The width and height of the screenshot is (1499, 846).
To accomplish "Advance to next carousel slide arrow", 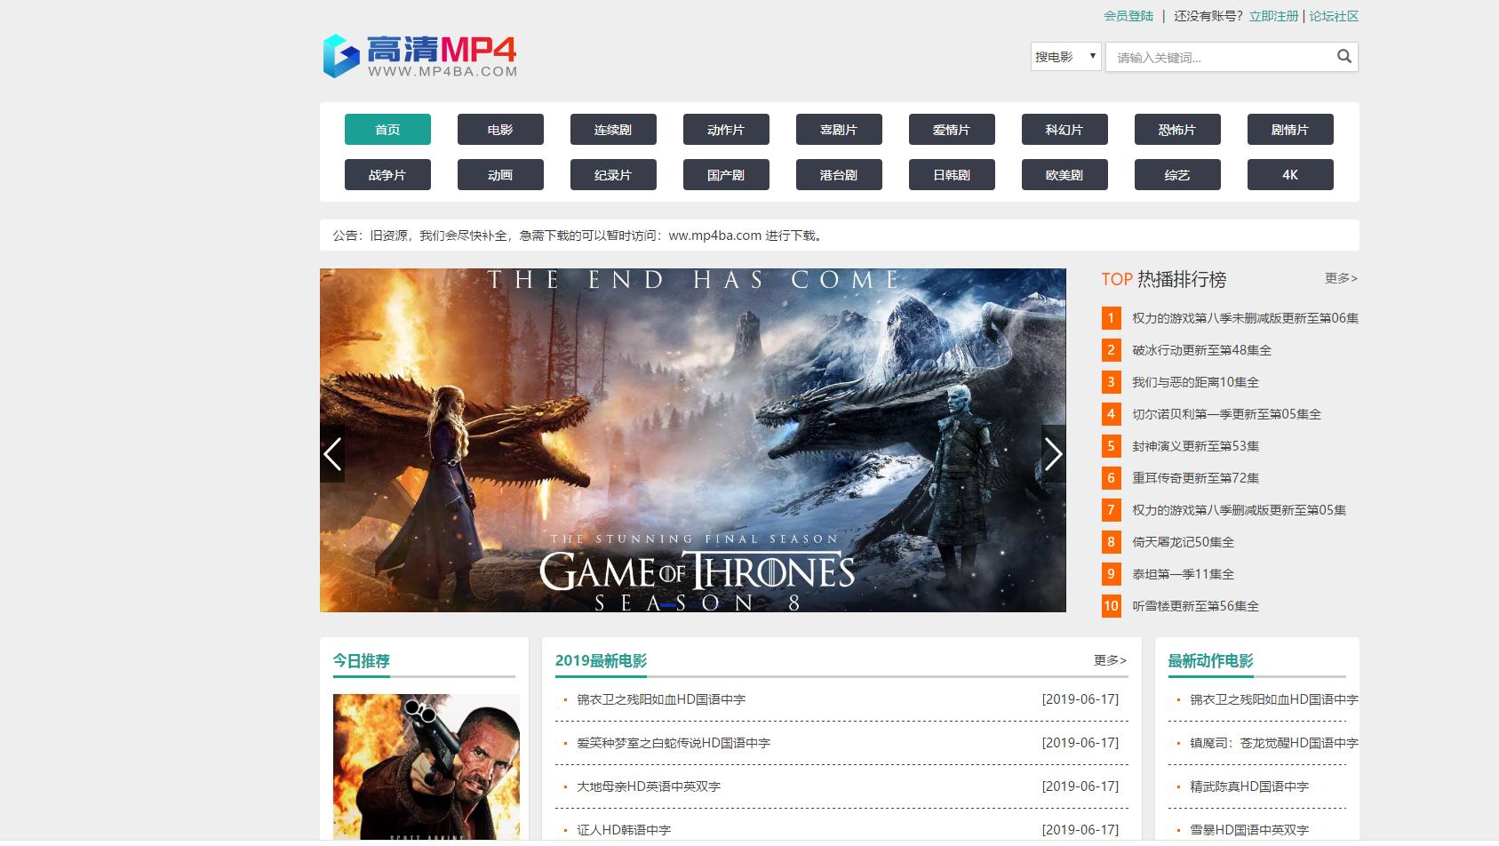I will 1053,454.
